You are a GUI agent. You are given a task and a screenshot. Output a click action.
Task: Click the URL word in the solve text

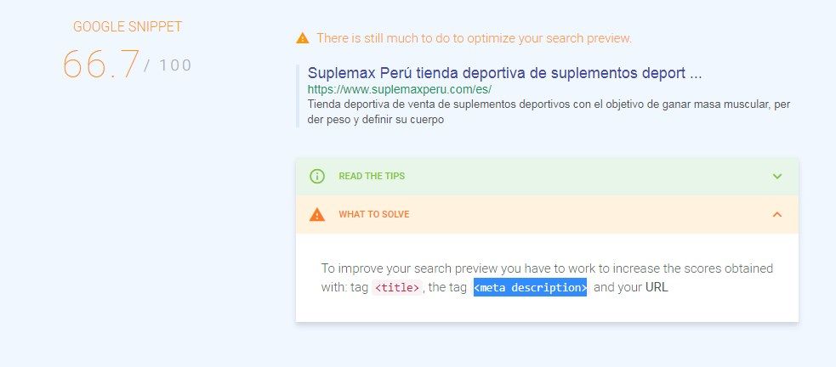(657, 288)
